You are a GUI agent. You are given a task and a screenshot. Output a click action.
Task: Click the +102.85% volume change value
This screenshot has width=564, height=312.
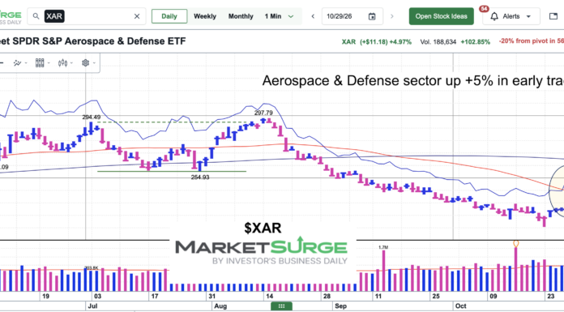475,42
